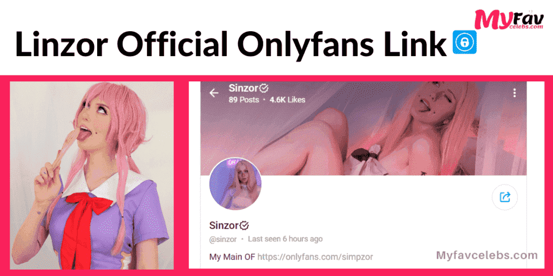Open the onlyfans.com/simpzor link
The height and width of the screenshot is (276, 553).
pyautogui.click(x=315, y=257)
